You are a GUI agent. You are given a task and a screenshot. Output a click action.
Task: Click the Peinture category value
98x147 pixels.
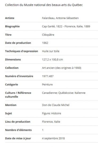coord(47,84)
